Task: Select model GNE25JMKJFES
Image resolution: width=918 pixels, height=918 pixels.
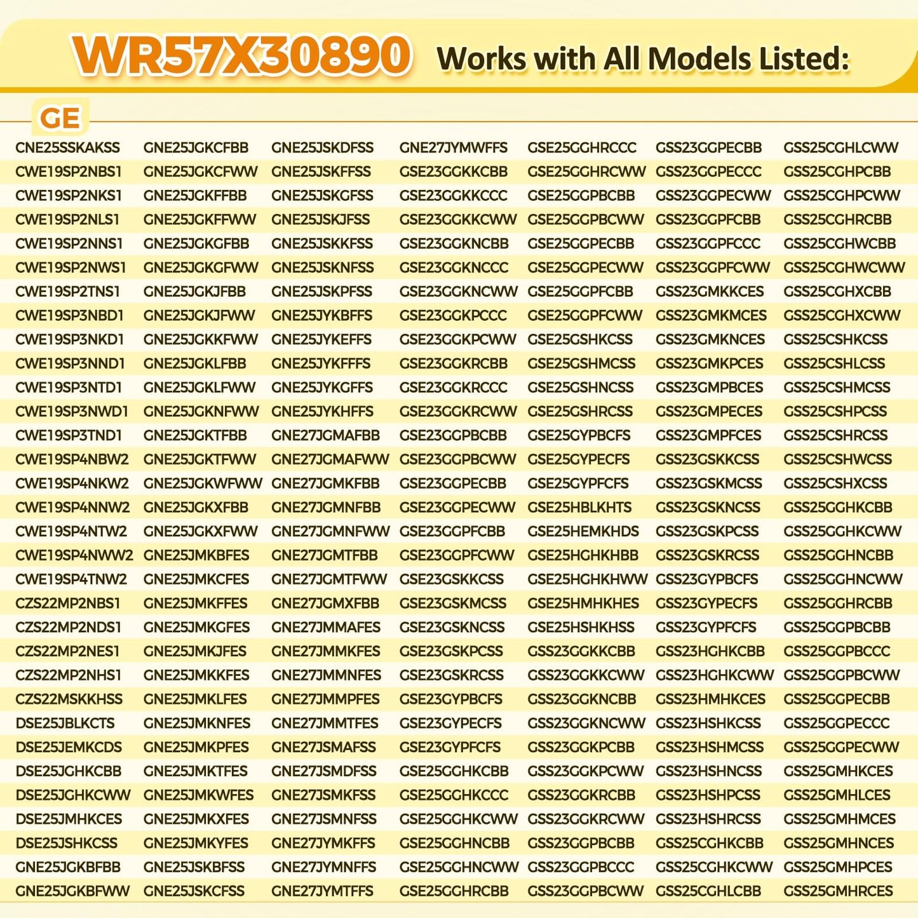Action: (x=195, y=651)
